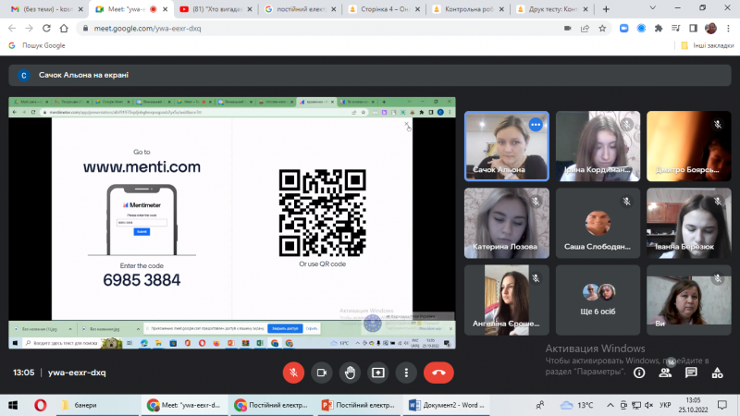Open chat with everyone icon

click(x=691, y=373)
